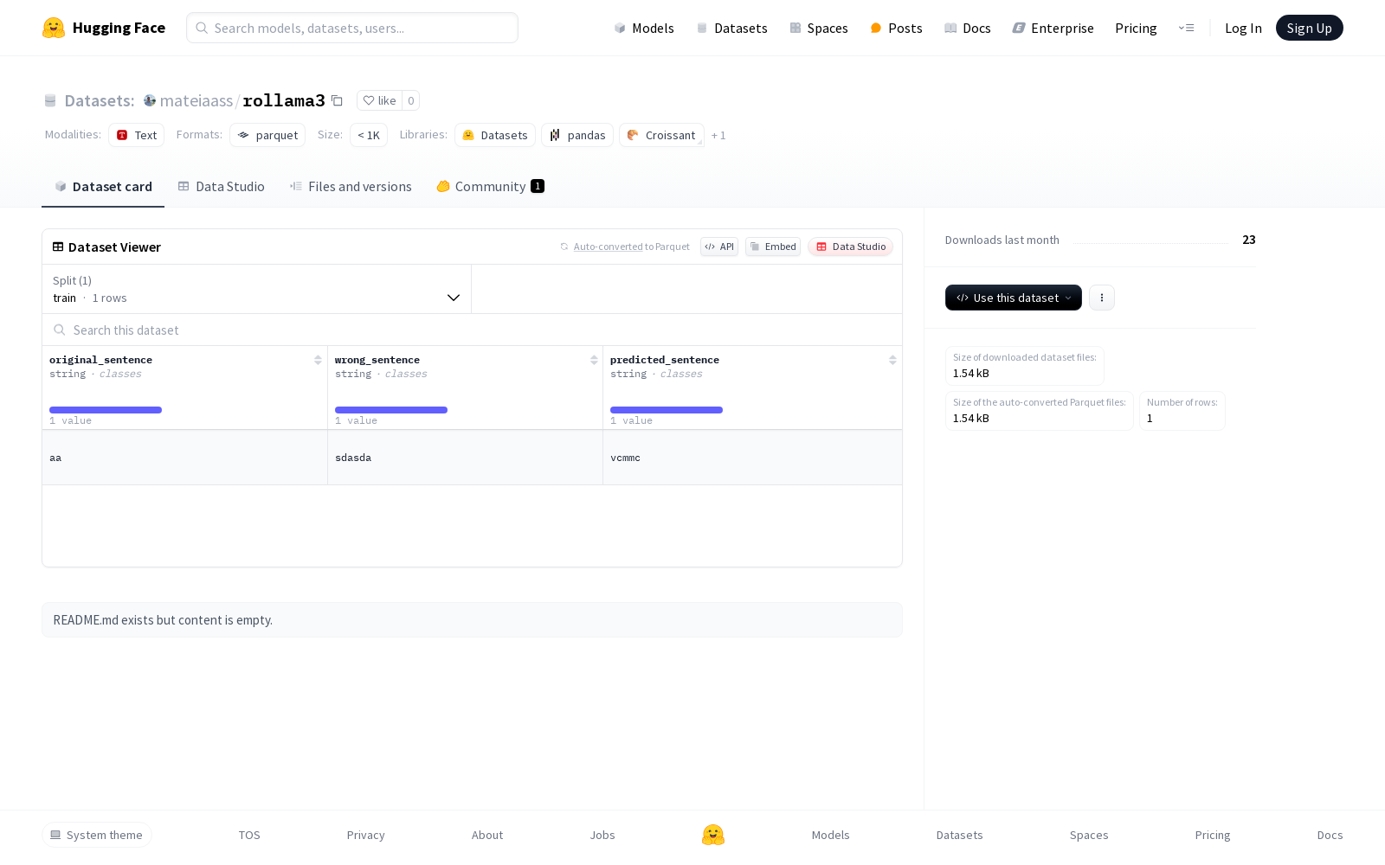Image resolution: width=1385 pixels, height=865 pixels.
Task: Open Models in the top navigation
Action: 644,28
